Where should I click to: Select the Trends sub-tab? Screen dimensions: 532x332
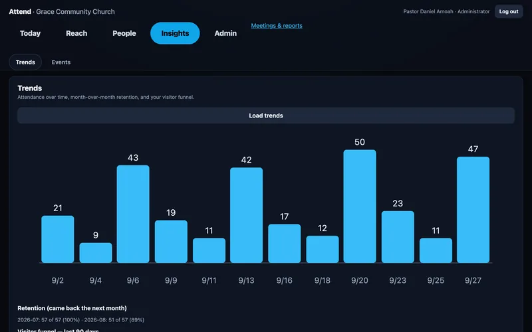pyautogui.click(x=25, y=62)
